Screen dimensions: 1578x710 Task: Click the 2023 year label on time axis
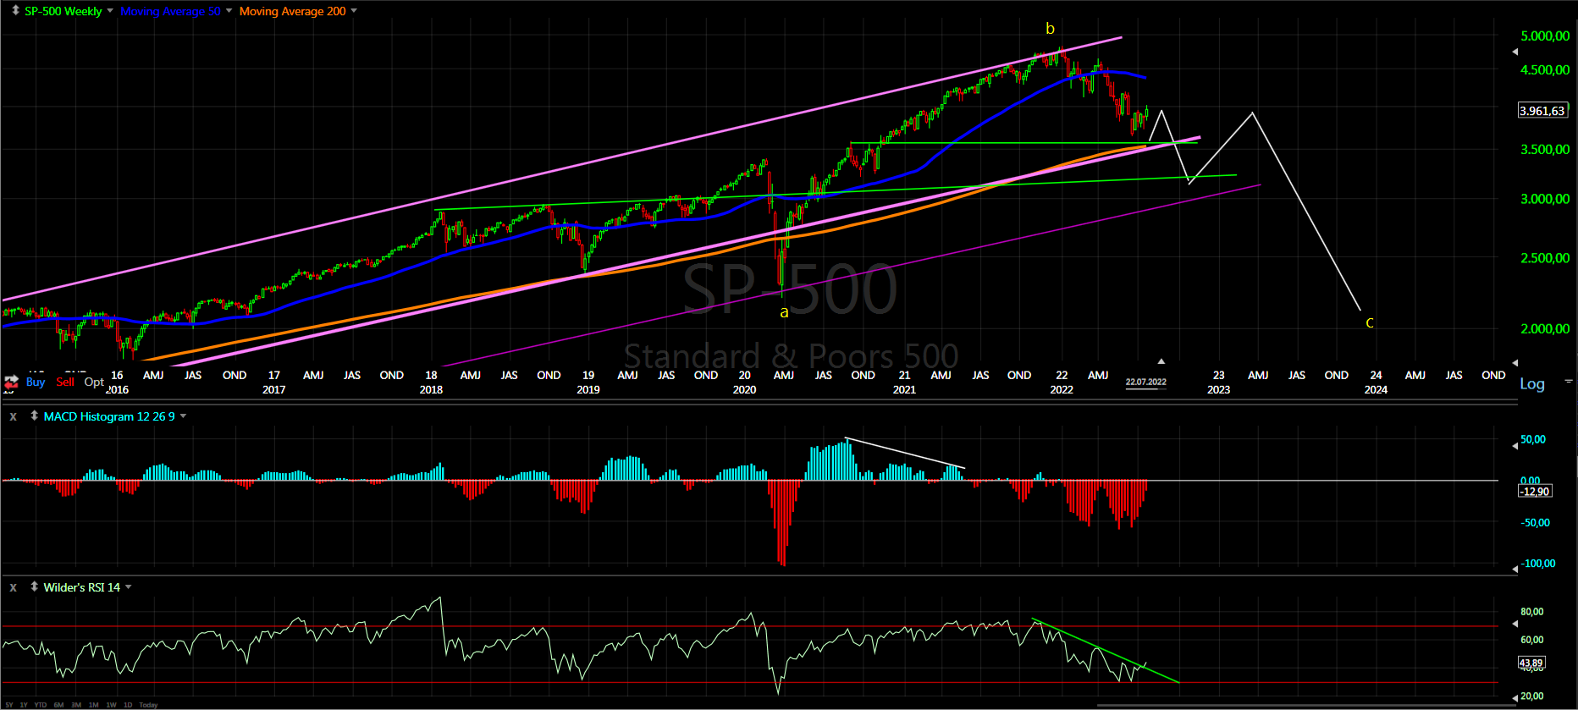[1218, 389]
